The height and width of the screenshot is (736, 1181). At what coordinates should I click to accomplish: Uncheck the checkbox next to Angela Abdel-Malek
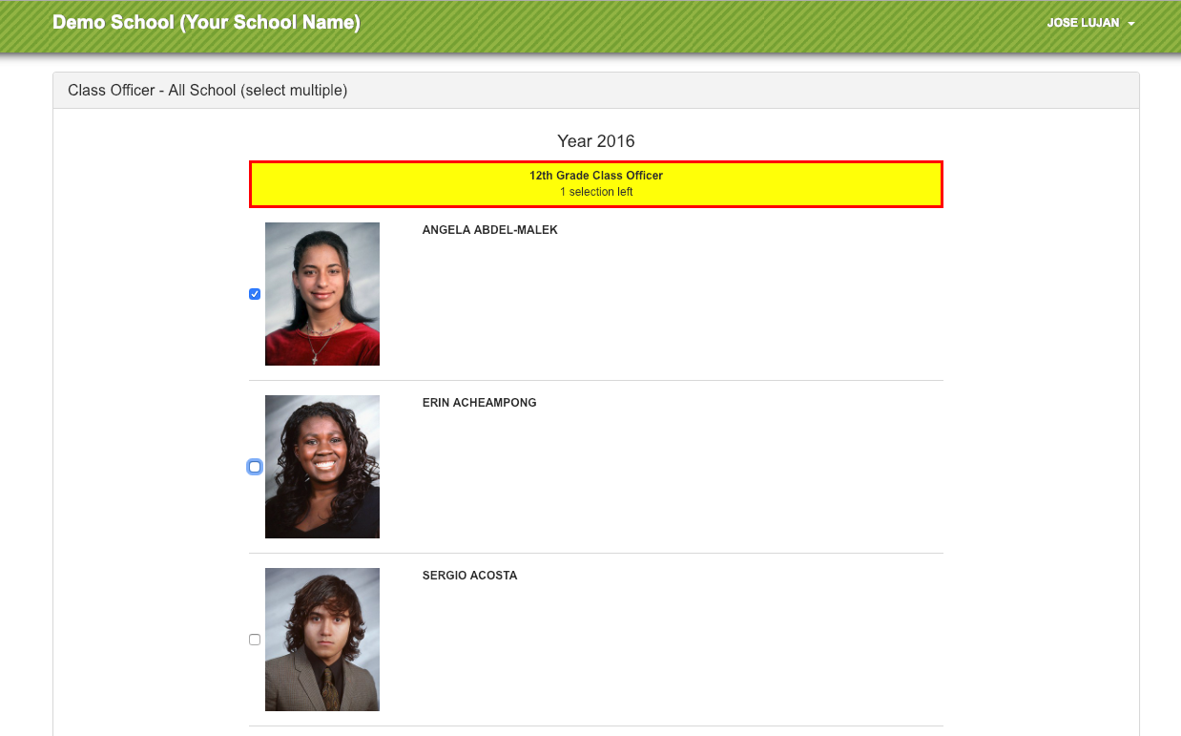tap(255, 293)
